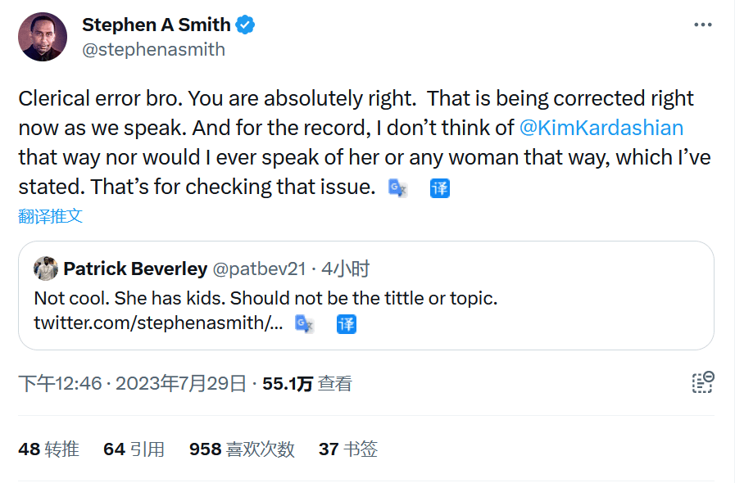Click Google Translate icon after main tweet
The width and height of the screenshot is (735, 483).
point(397,187)
